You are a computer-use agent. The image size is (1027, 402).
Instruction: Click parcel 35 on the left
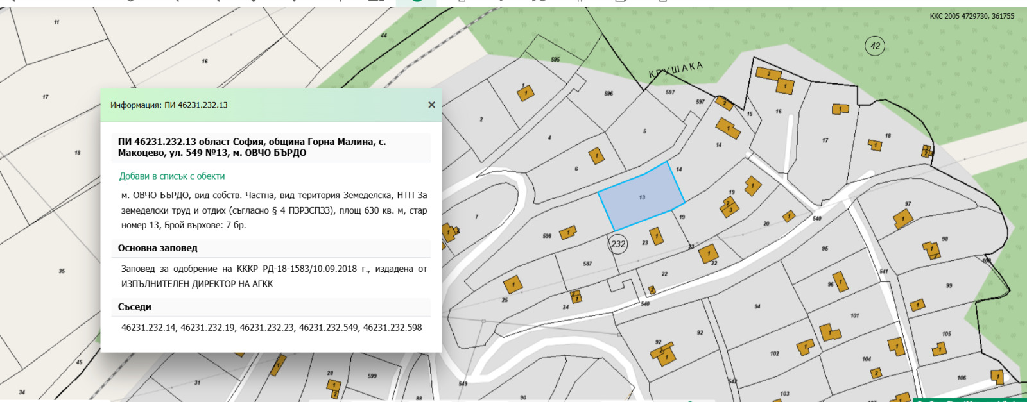click(x=62, y=271)
